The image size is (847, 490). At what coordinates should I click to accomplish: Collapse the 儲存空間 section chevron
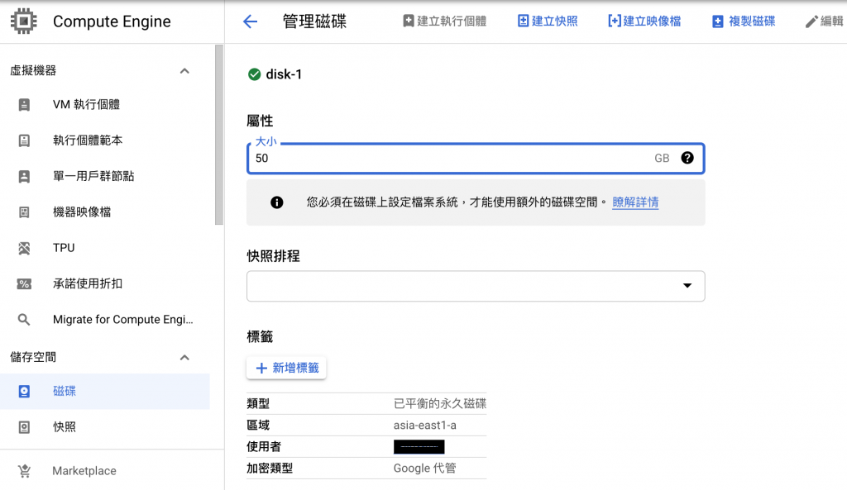(x=184, y=357)
